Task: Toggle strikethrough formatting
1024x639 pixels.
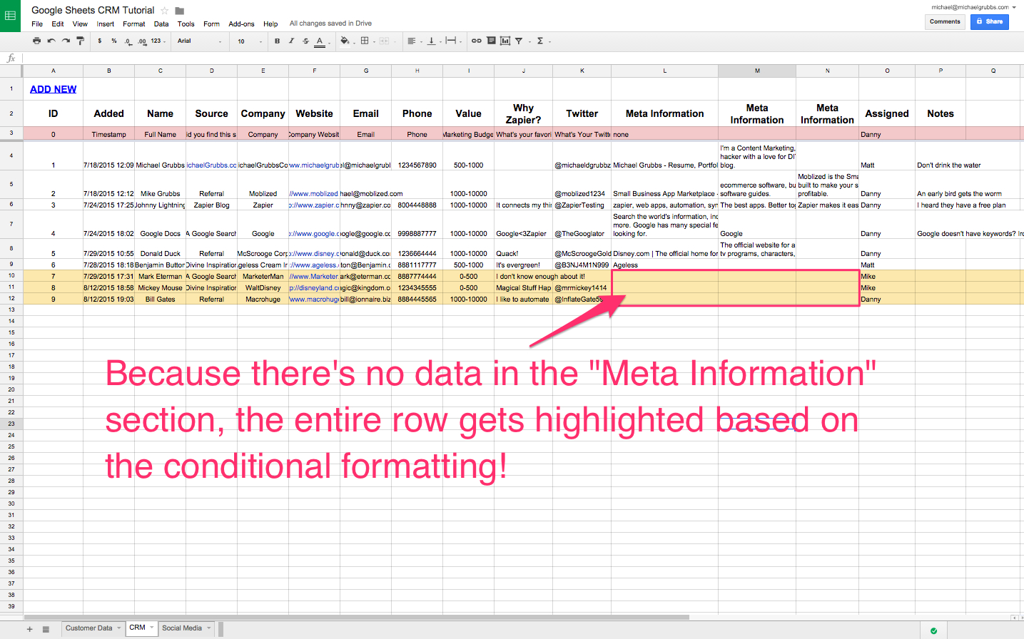Action: (x=305, y=41)
